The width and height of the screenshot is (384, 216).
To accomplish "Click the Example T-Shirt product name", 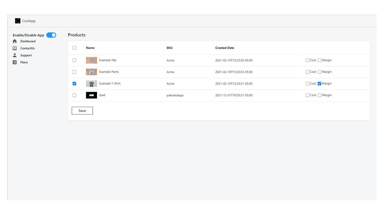I will point(110,83).
